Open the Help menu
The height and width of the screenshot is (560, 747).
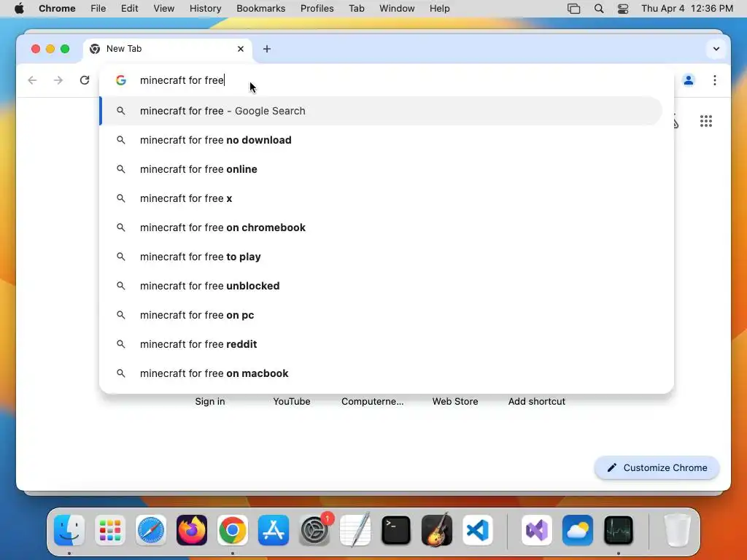point(439,9)
